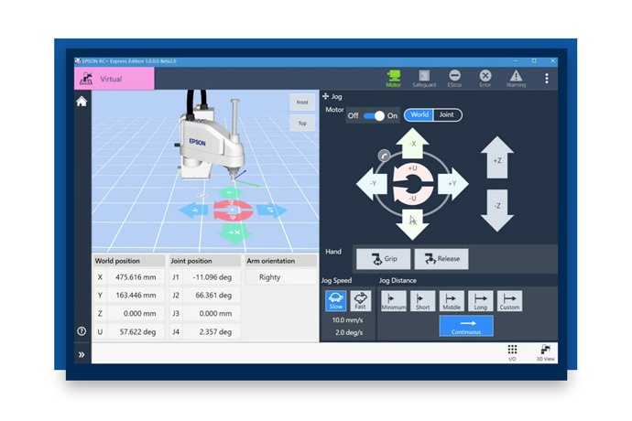The image size is (632, 421).
Task: Open the I/O panel icon
Action: 513,352
